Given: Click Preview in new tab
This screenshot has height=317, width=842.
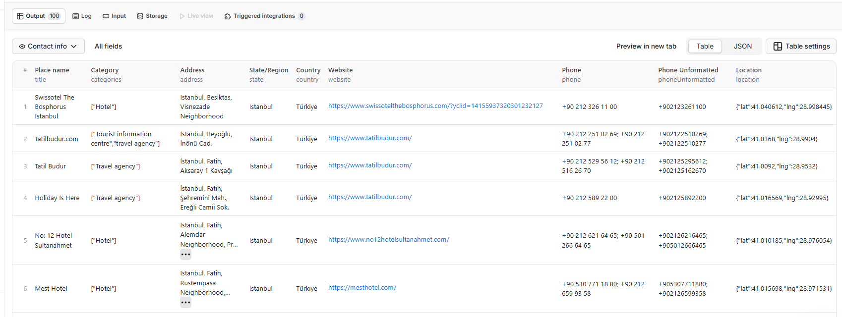Looking at the screenshot, I should [646, 46].
